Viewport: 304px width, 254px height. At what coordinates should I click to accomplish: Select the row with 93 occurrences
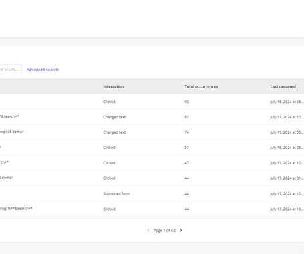(x=152, y=102)
